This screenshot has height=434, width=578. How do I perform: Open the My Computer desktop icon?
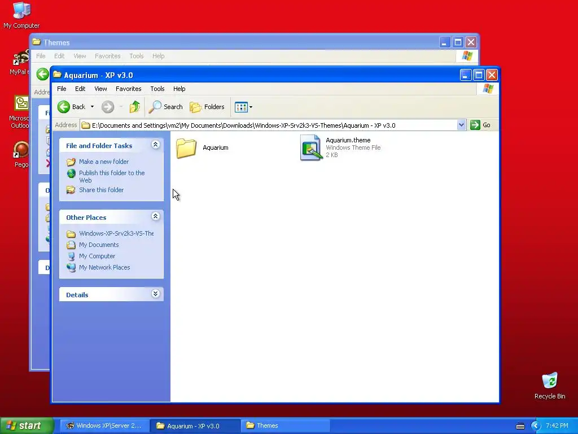(21, 15)
